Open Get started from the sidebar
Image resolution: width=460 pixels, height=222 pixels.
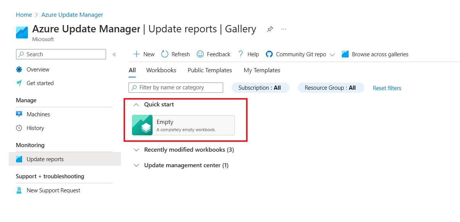[x=39, y=83]
